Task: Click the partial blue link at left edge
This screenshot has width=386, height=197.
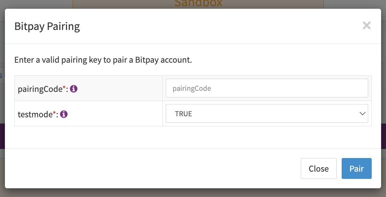Action: 1,75
